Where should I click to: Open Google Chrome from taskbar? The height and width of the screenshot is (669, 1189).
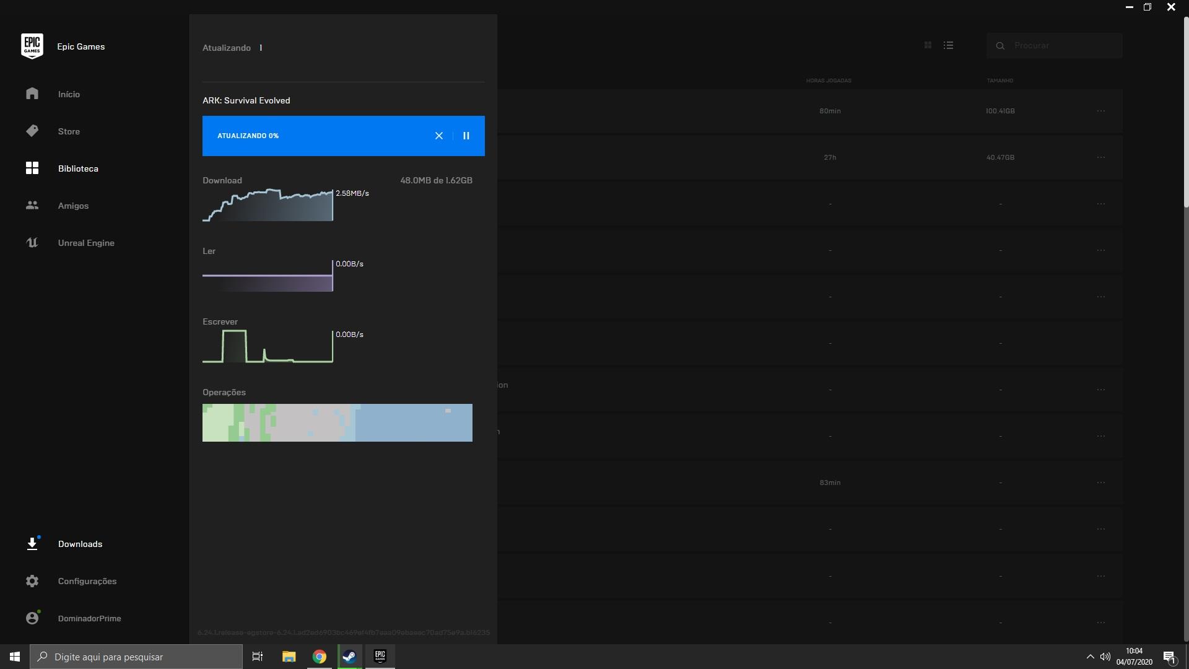tap(319, 657)
